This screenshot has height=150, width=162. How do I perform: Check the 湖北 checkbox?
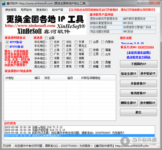coord(63,58)
